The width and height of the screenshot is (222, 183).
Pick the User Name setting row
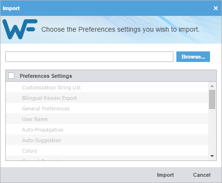[107, 119]
